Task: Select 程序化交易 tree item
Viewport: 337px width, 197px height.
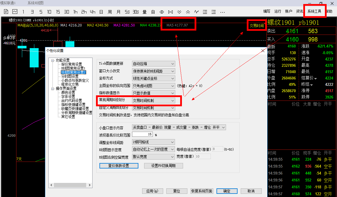Action: click(70, 85)
